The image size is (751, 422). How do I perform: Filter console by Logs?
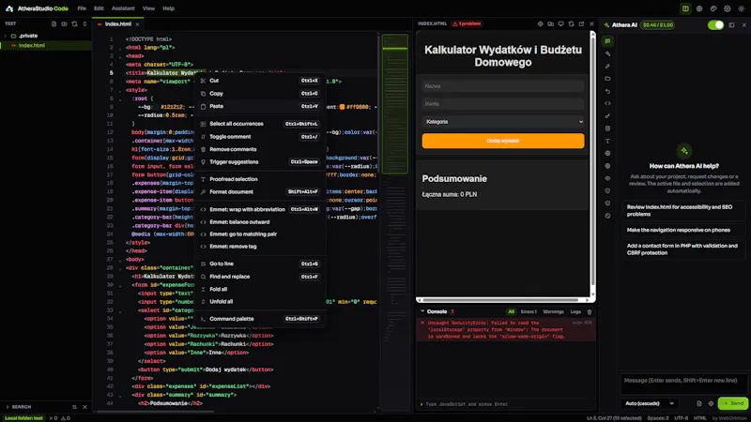575,312
